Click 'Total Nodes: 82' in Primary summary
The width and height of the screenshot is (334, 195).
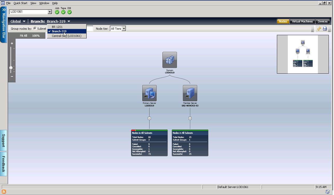tap(142, 137)
